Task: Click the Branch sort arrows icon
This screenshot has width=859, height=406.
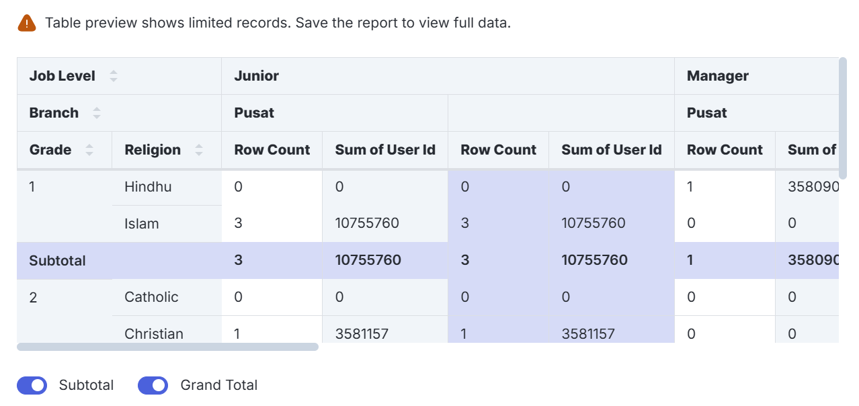Action: (97, 113)
